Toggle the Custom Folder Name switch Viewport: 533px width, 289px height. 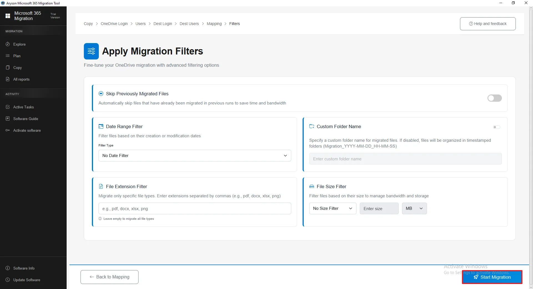[496, 127]
